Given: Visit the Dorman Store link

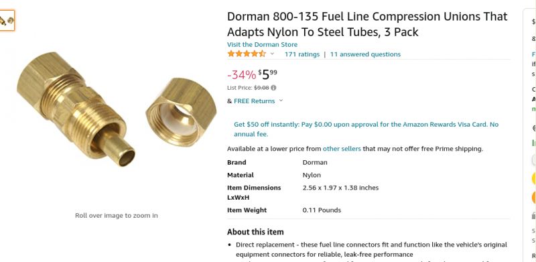Looking at the screenshot, I should point(262,44).
